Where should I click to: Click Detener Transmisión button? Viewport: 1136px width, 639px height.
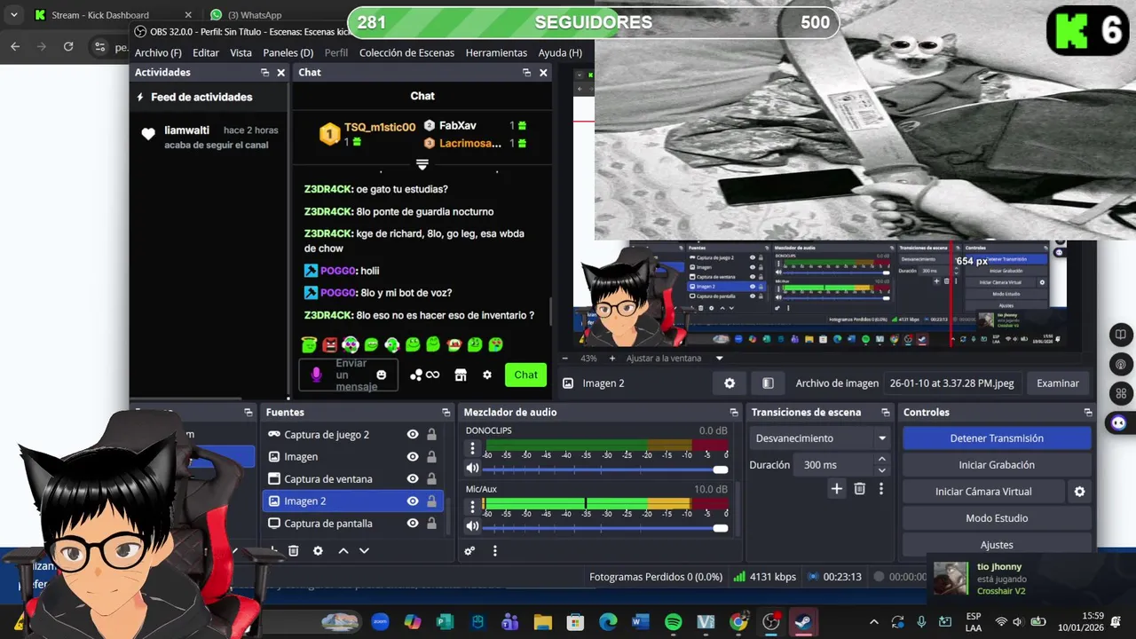click(x=997, y=438)
